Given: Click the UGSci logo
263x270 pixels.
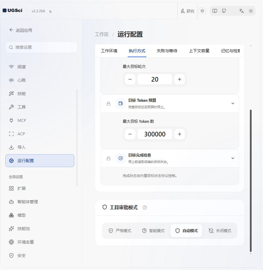Looking at the screenshot, I should click(13, 10).
